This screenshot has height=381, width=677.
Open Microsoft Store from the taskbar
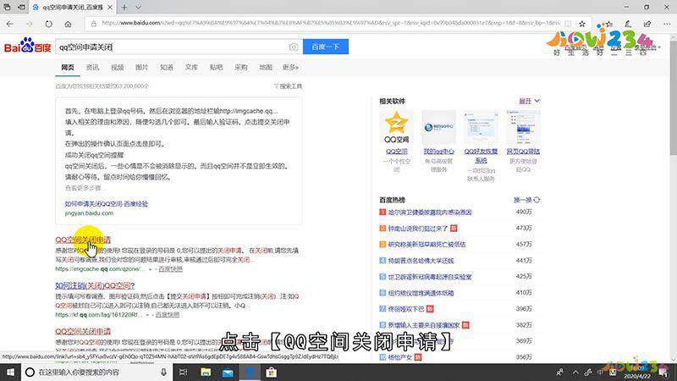point(271,372)
